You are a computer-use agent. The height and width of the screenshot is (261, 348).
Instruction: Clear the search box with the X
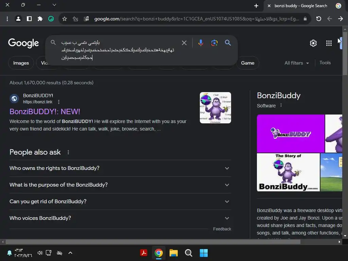(x=184, y=43)
